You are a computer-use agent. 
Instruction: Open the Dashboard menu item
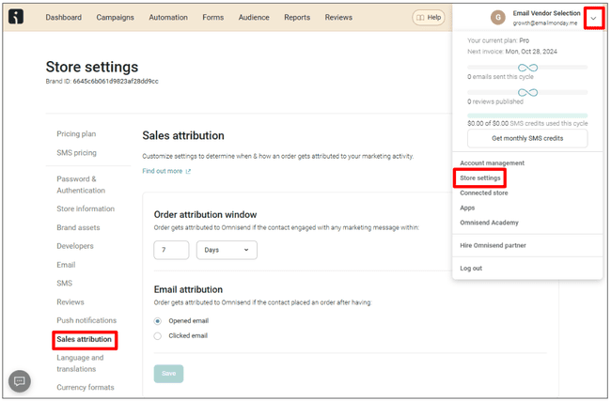[64, 18]
